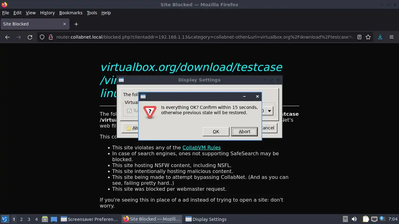Image resolution: width=399 pixels, height=224 pixels.
Task: Open the volume control tray icon
Action: point(354,219)
